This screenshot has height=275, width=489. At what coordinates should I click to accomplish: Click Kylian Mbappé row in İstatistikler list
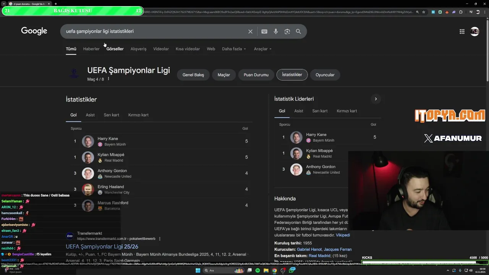(159, 157)
